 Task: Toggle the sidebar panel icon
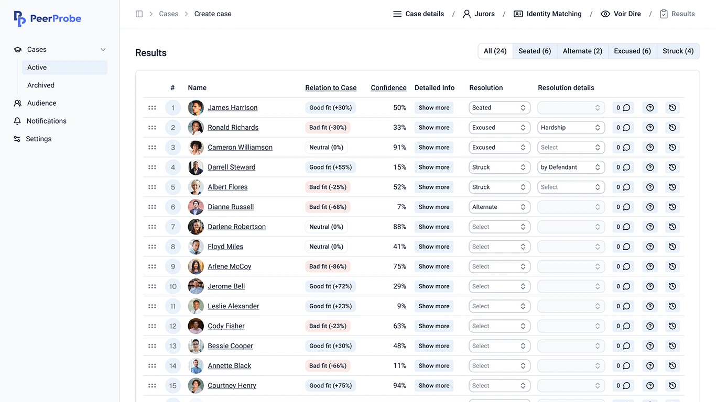[x=139, y=14]
